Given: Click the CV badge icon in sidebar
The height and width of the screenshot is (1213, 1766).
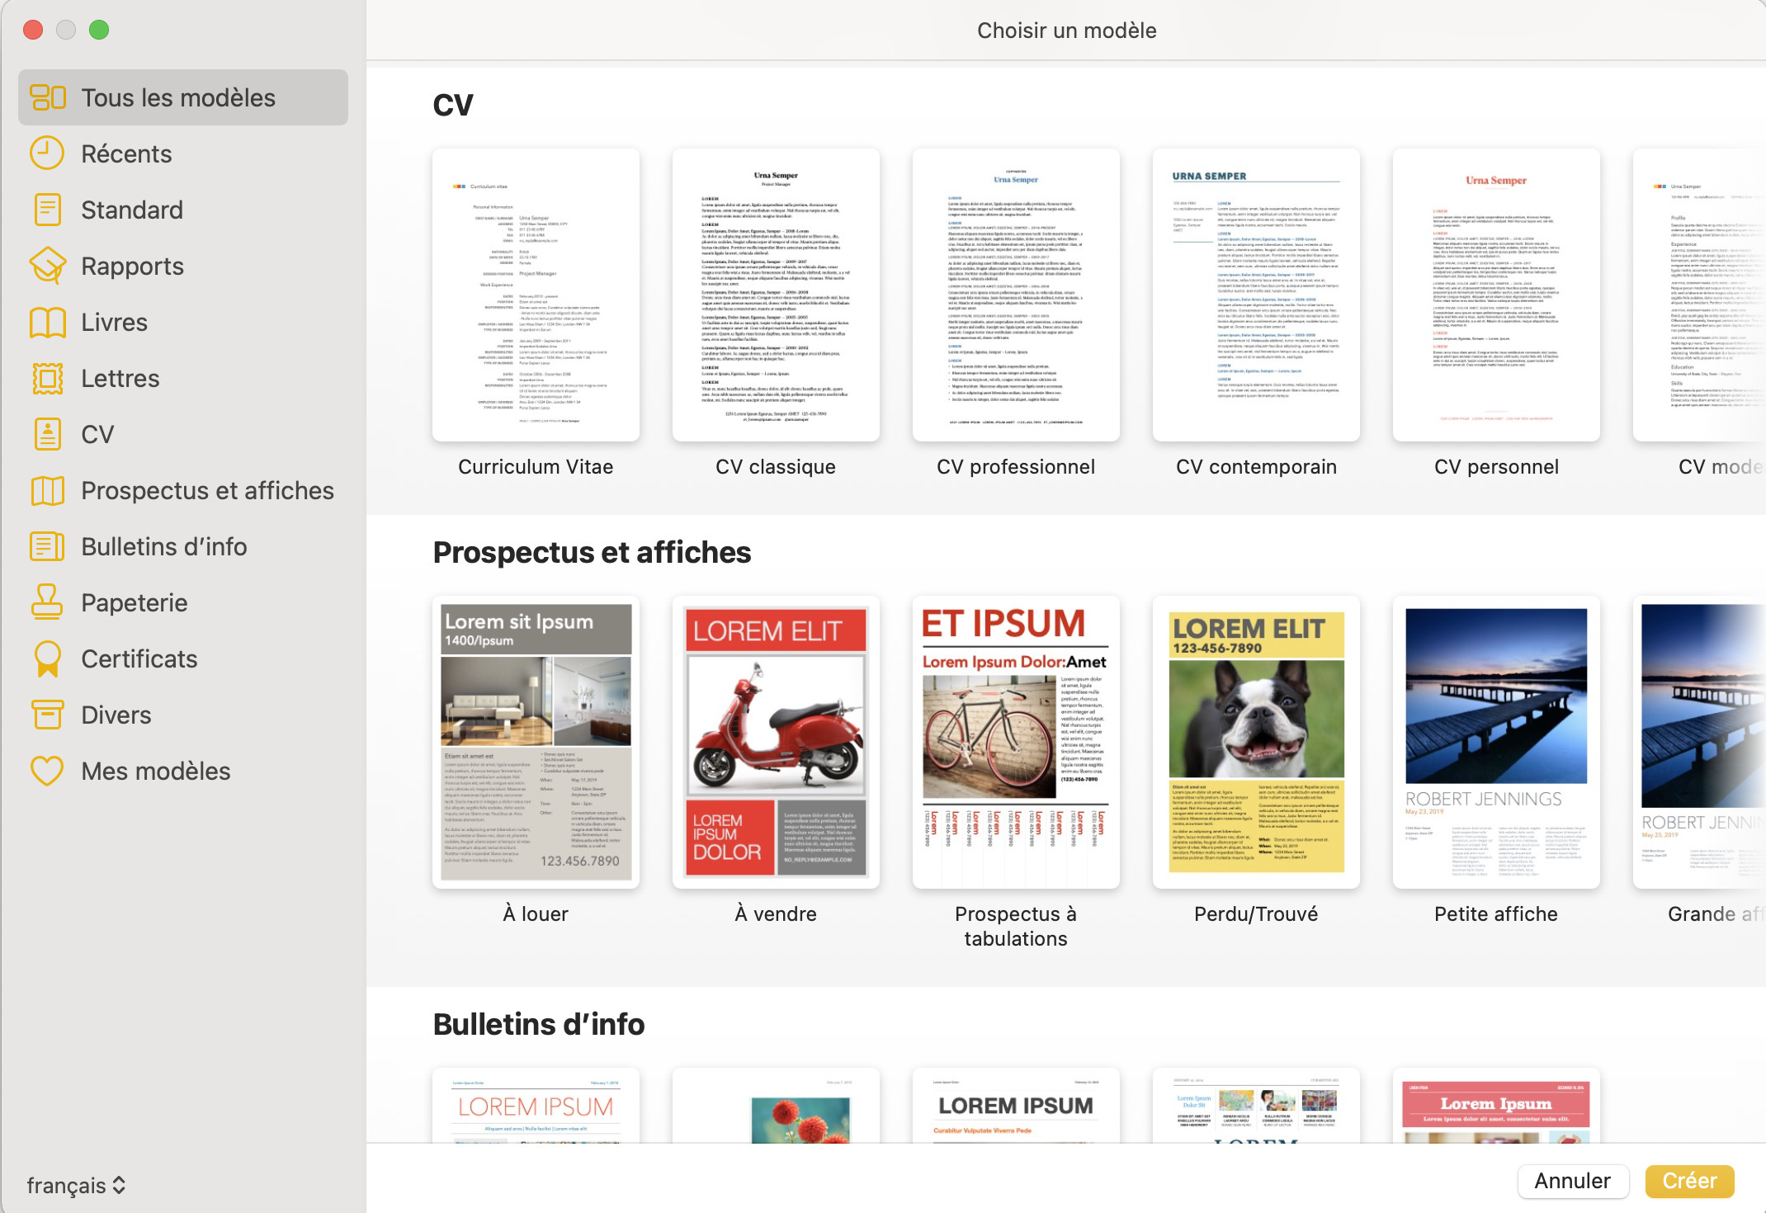Looking at the screenshot, I should pos(48,434).
